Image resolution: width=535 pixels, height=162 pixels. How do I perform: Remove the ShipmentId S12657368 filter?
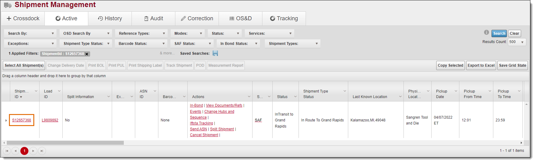coord(87,54)
